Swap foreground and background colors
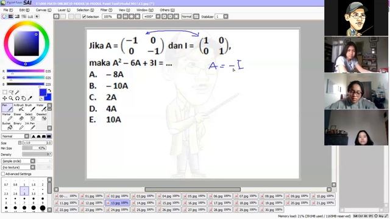 click(x=49, y=91)
